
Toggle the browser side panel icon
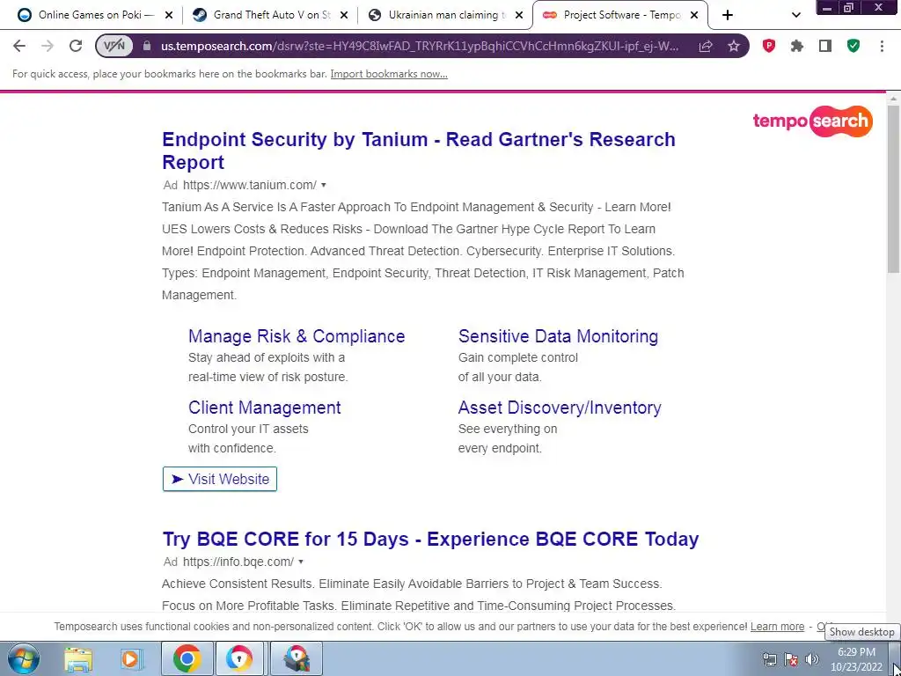pyautogui.click(x=825, y=46)
